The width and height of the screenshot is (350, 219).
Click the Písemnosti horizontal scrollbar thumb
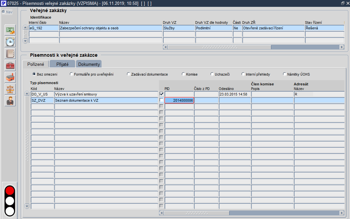[197, 213]
